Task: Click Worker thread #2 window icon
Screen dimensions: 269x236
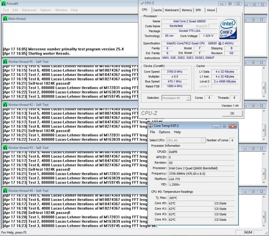Action: (x=5, y=105)
